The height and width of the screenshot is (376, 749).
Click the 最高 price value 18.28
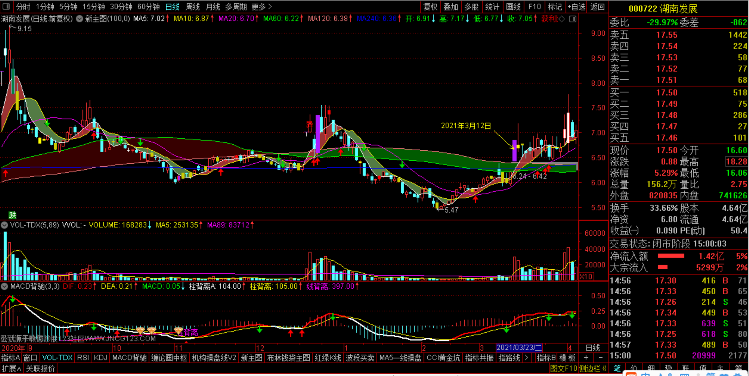pyautogui.click(x=736, y=161)
